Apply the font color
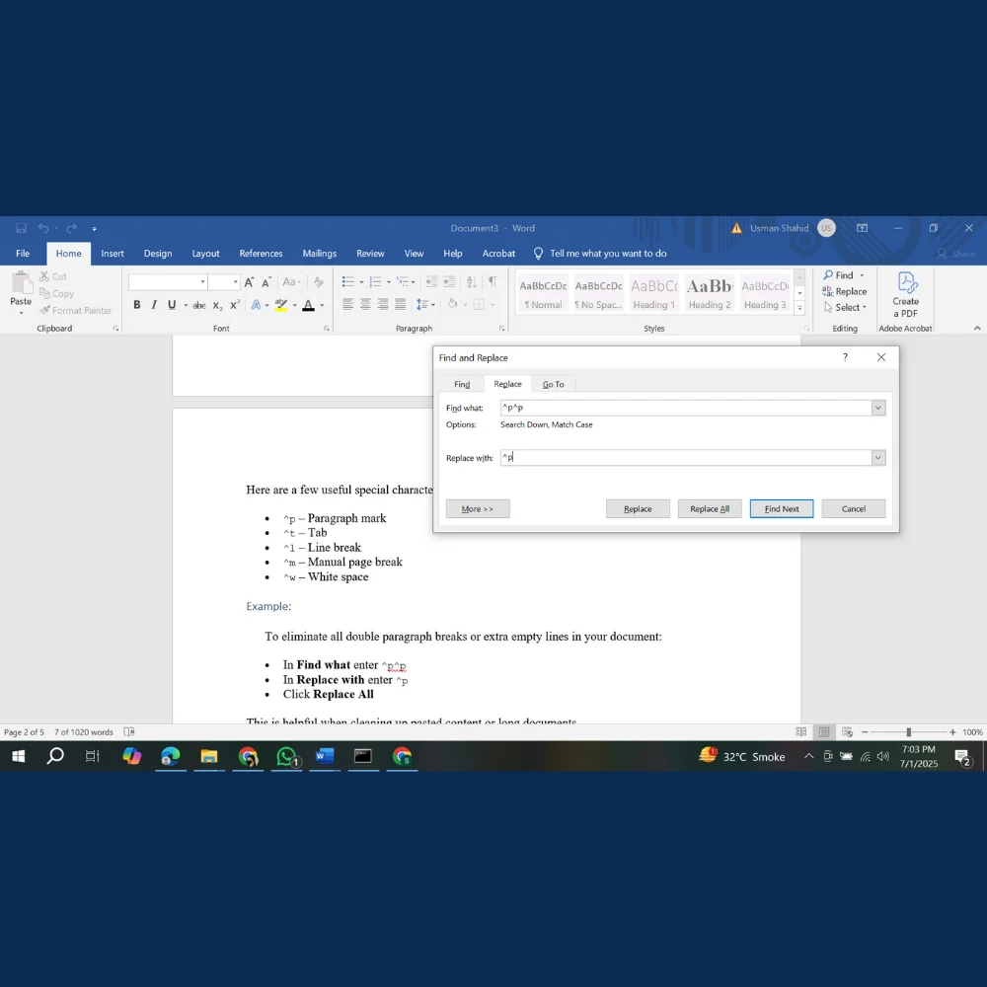The height and width of the screenshot is (987, 987). click(308, 305)
